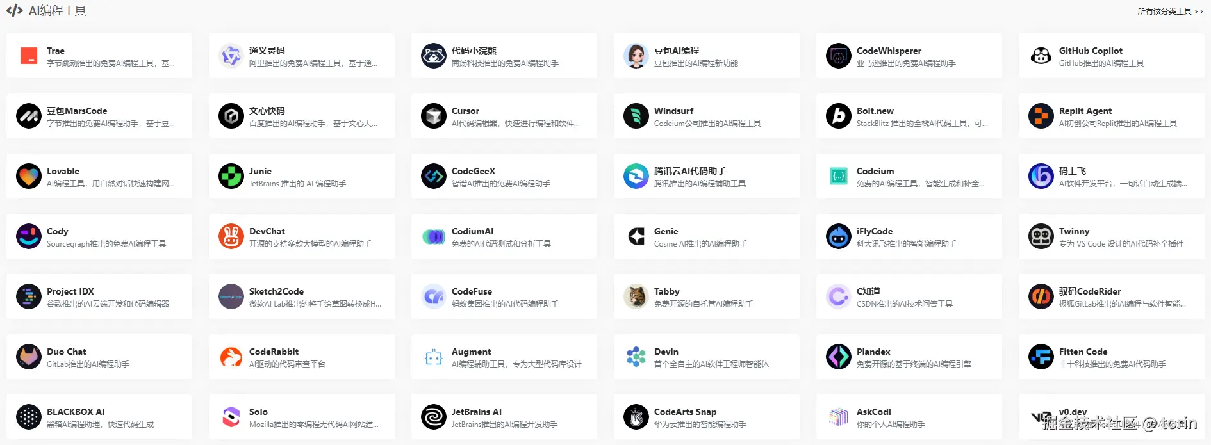This screenshot has width=1211, height=445.
Task: Click the 豆包MarsCode logo icon
Action: coord(29,117)
